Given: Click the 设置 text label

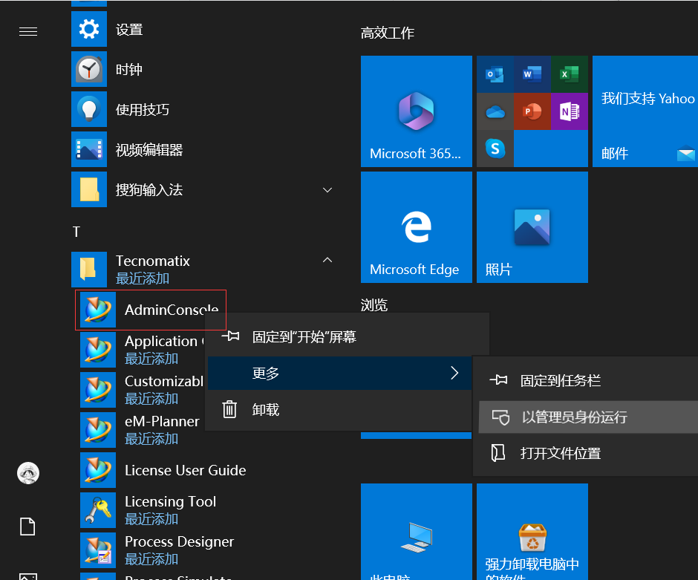Looking at the screenshot, I should (x=129, y=30).
